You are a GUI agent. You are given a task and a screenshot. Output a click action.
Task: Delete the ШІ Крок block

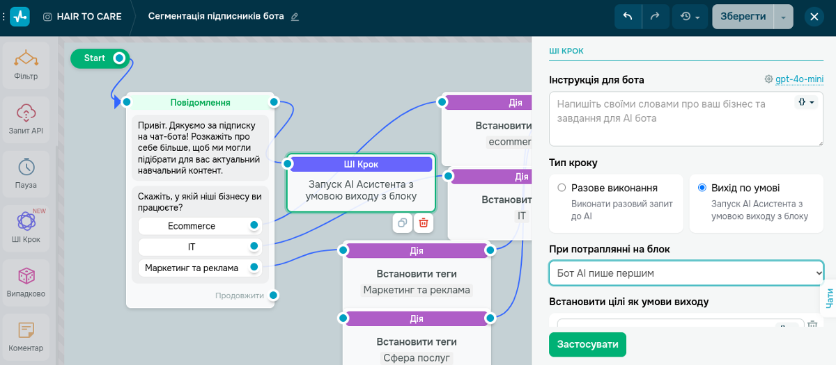click(x=424, y=223)
